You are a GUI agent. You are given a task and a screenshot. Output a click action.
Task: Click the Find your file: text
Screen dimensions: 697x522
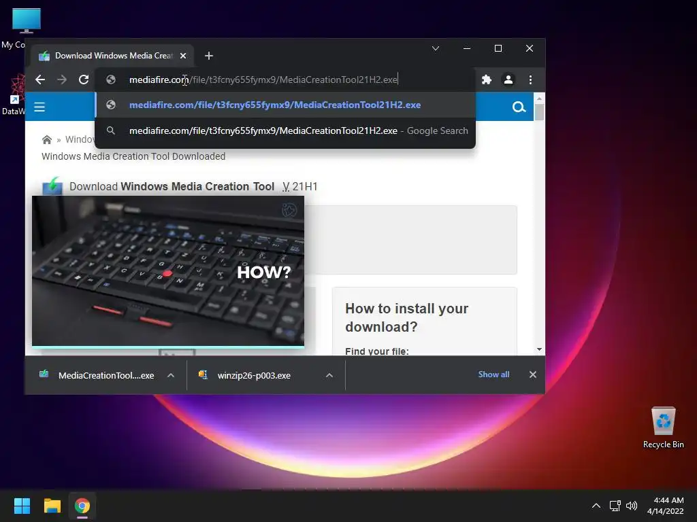point(377,351)
